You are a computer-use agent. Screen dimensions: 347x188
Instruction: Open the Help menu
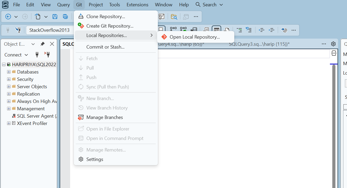pyautogui.click(x=184, y=5)
